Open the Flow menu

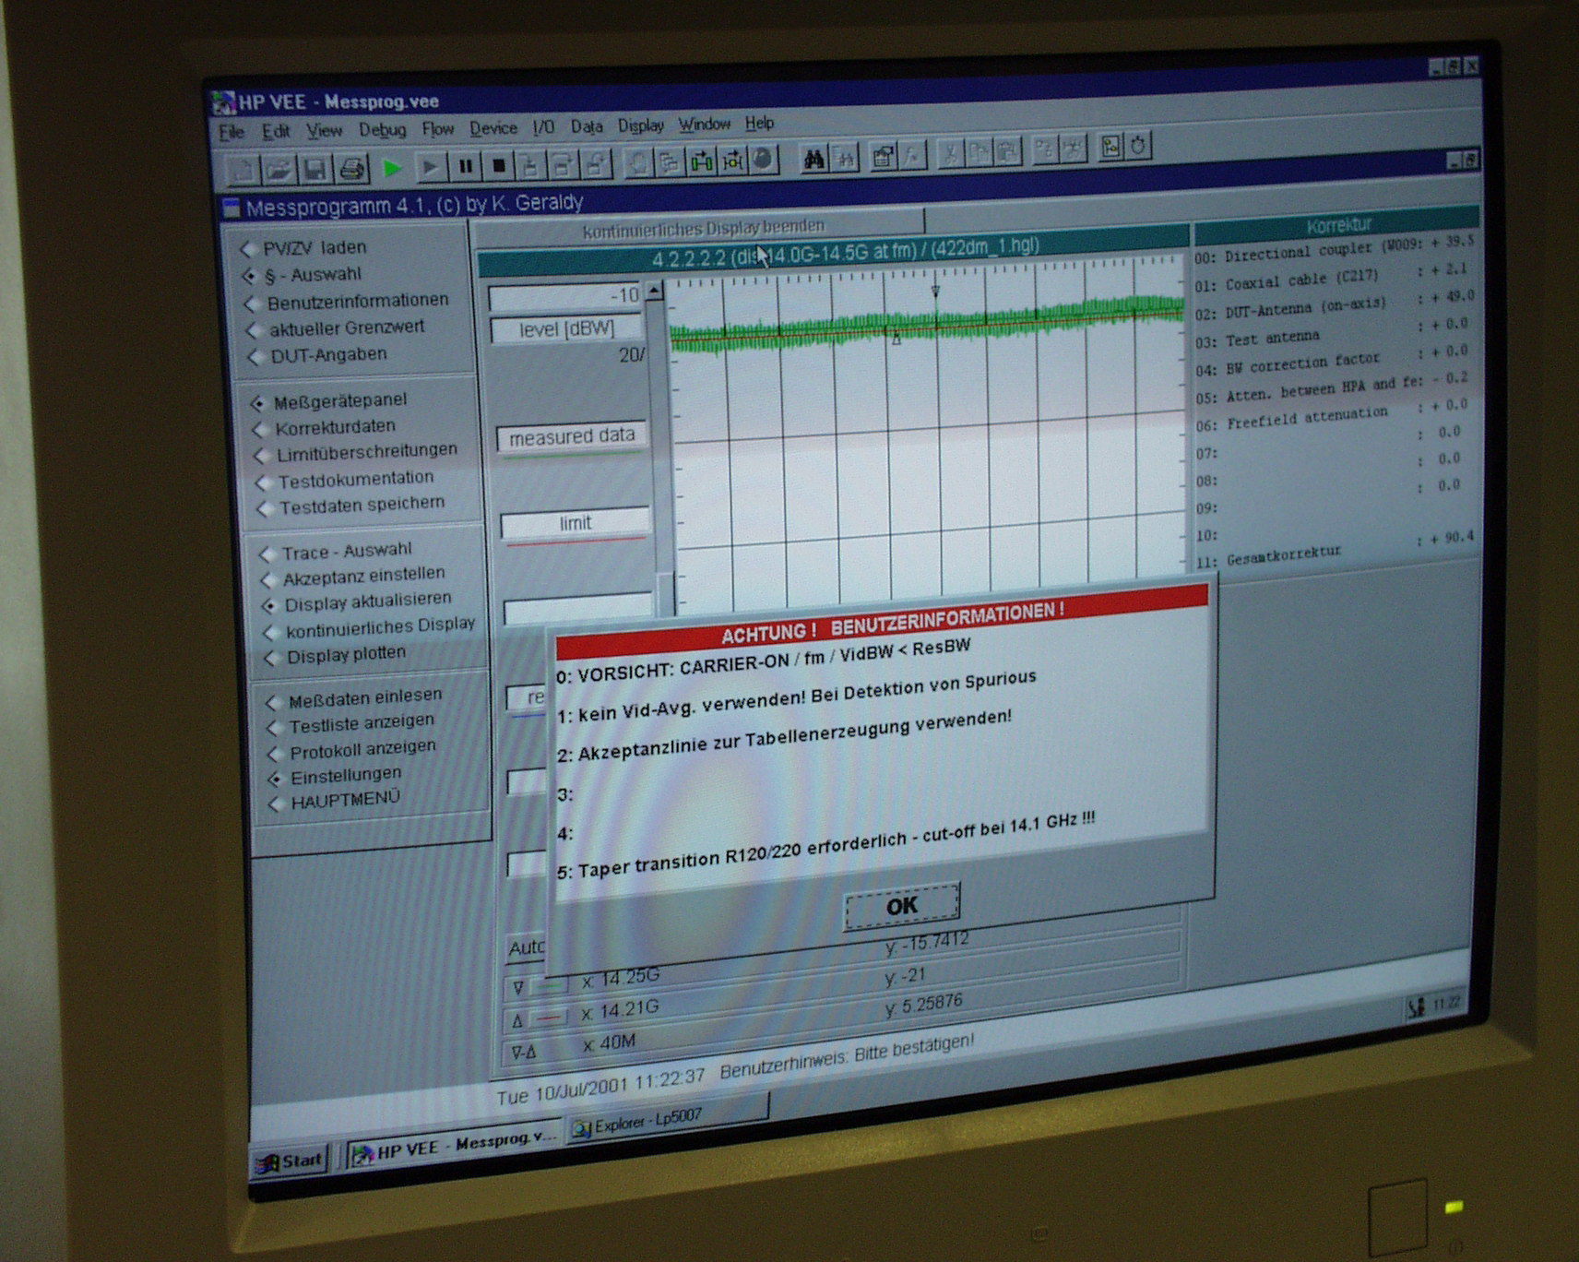(438, 129)
